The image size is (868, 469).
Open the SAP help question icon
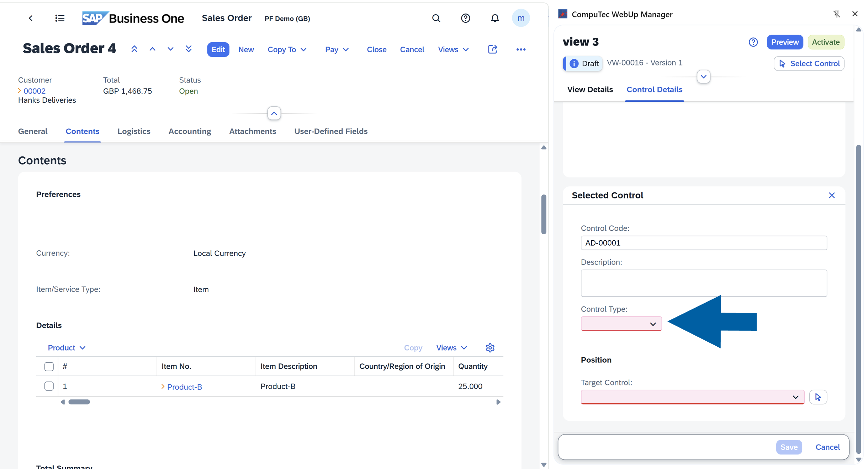(x=465, y=18)
